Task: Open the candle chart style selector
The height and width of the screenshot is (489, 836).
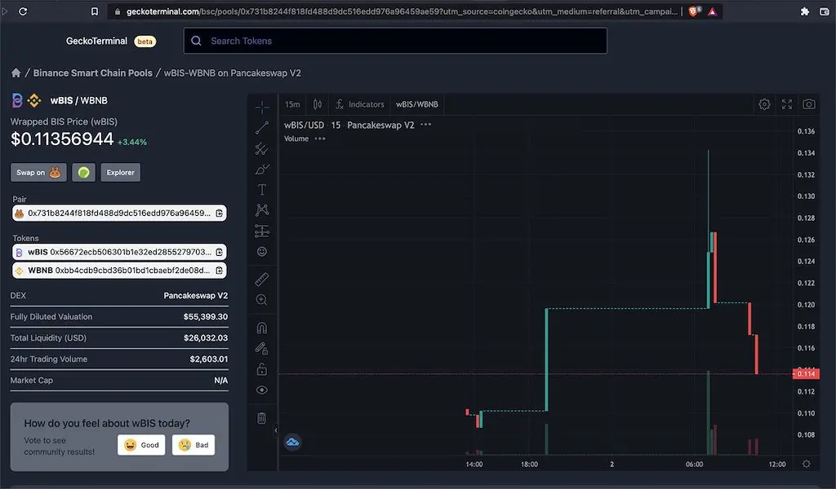Action: [318, 104]
